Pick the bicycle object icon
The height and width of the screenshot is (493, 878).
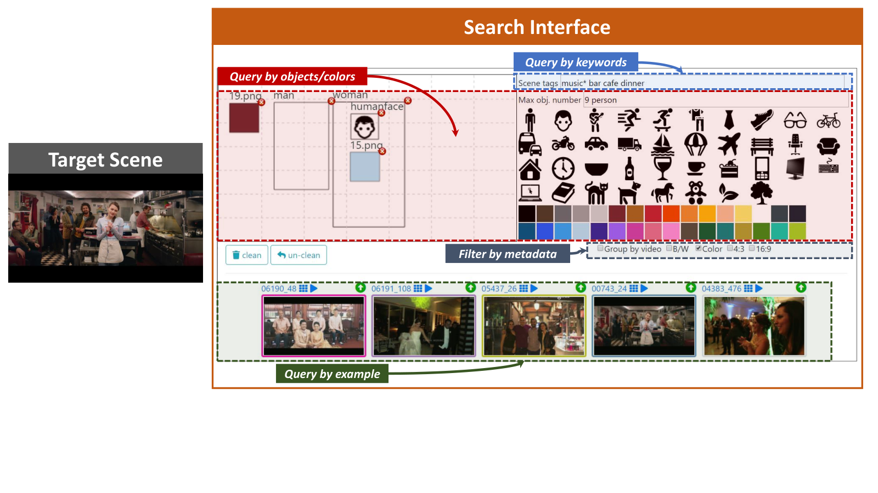point(829,120)
